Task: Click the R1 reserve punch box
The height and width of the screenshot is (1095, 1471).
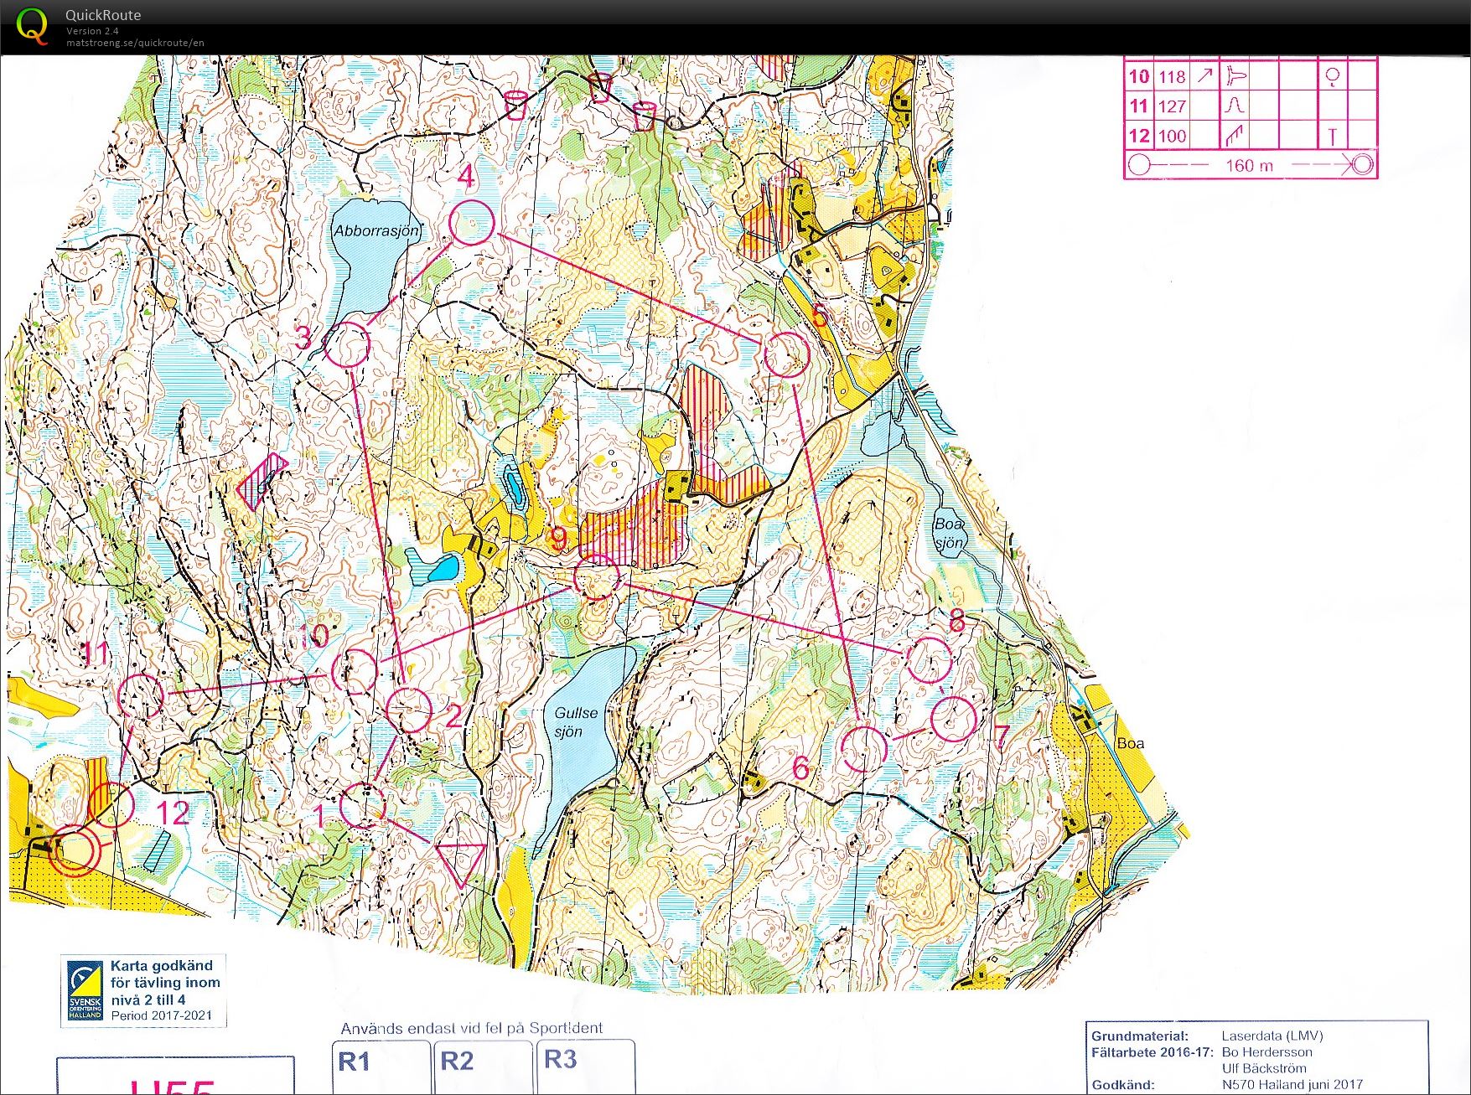Action: 381,1066
